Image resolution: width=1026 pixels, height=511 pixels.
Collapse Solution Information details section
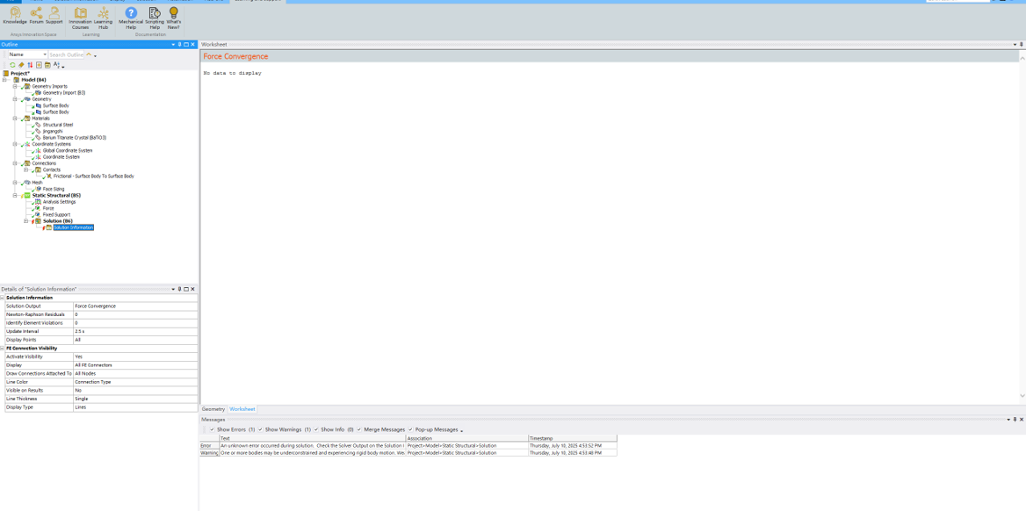(3, 298)
